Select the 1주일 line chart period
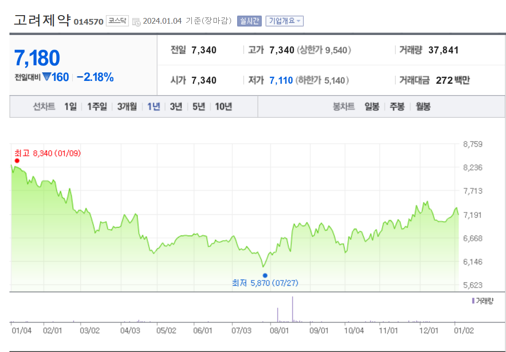Image resolution: width=506 pixels, height=352 pixels. pos(97,106)
